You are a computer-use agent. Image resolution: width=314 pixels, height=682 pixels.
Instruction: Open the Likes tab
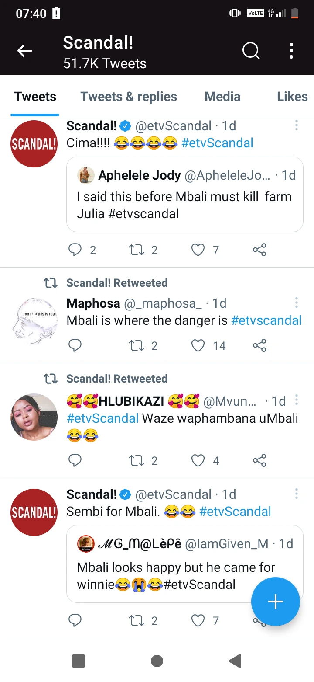point(292,97)
